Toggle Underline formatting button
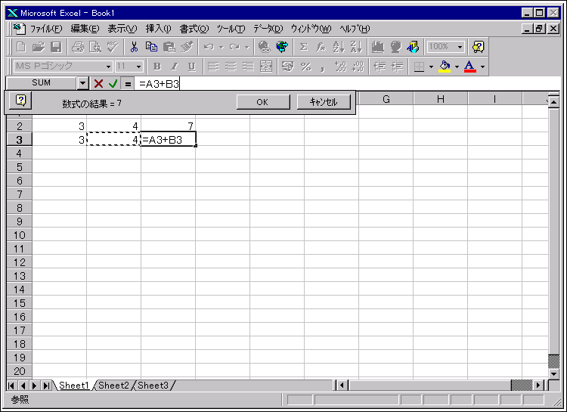Screen dimensions: 567x412 pyautogui.click(x=191, y=67)
